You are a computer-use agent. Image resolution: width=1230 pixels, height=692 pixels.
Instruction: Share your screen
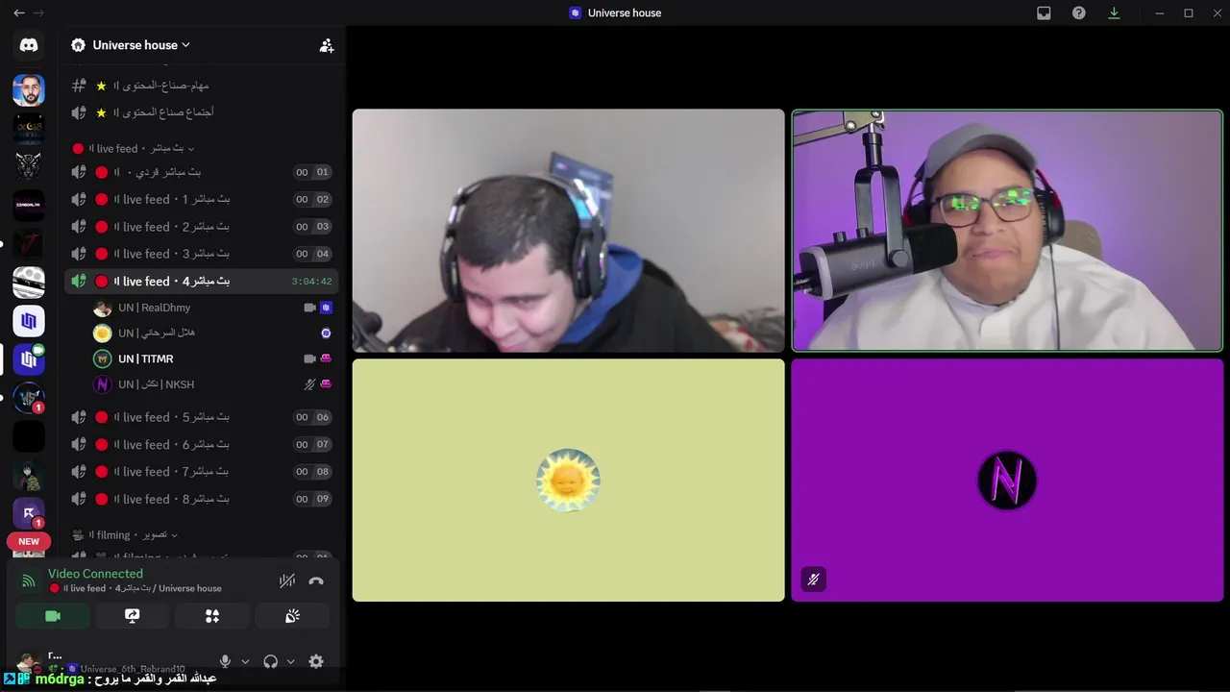click(x=133, y=616)
